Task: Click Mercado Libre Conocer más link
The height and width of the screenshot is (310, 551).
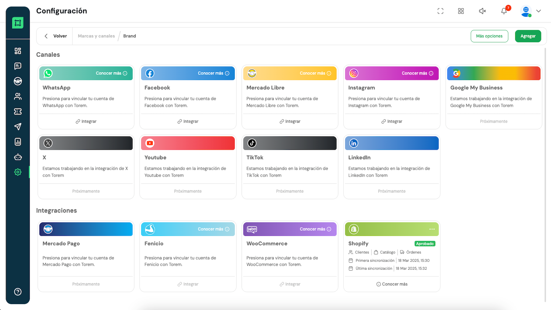Action: (315, 73)
